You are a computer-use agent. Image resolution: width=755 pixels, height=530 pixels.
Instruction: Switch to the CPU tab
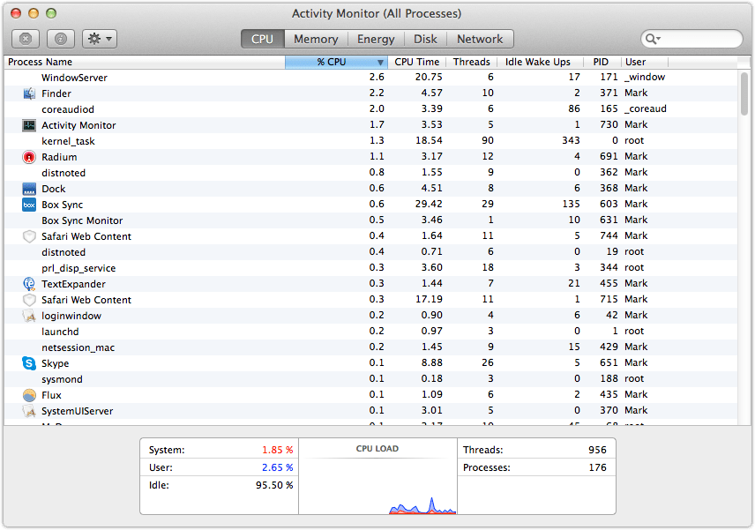[263, 39]
